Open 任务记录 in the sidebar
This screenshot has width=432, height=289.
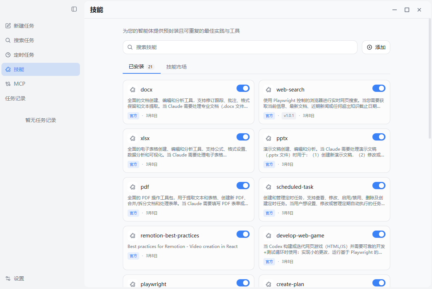click(15, 98)
